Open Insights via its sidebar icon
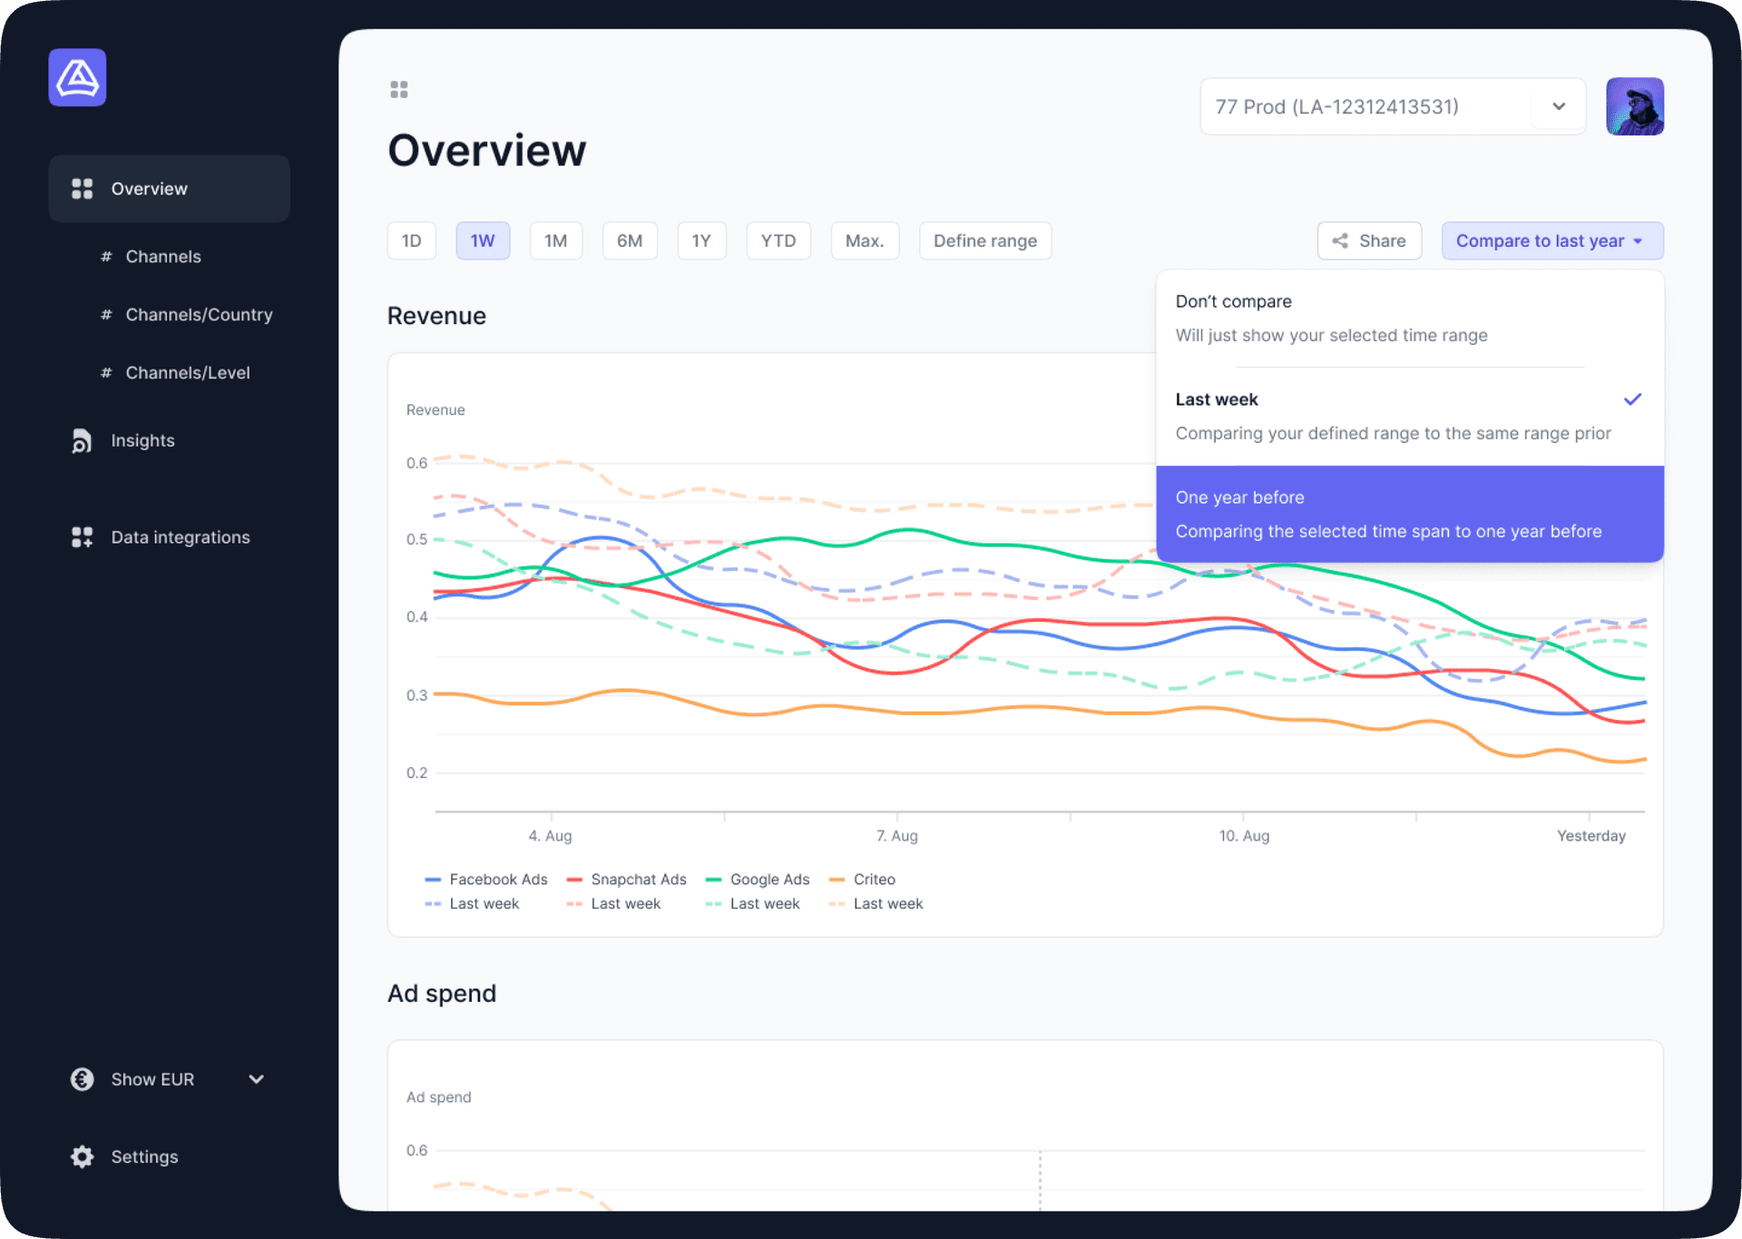 [x=82, y=441]
